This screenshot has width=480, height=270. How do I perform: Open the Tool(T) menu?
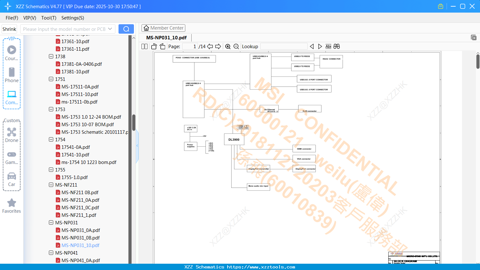point(49,18)
